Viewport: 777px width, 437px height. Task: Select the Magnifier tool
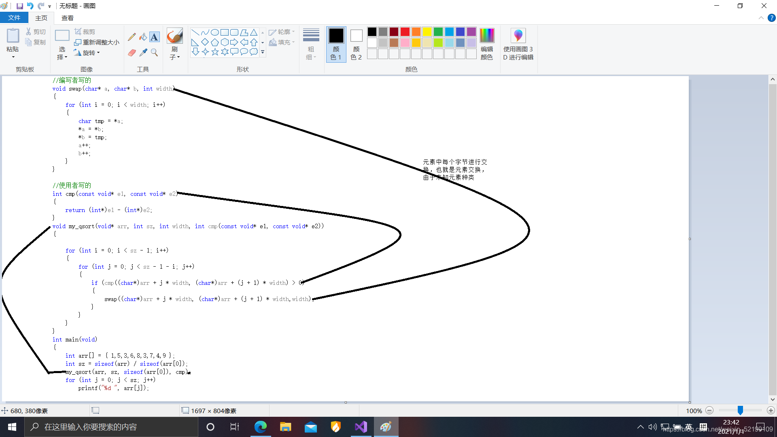coord(154,53)
